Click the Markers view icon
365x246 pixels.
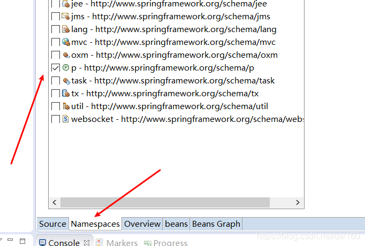[100, 243]
